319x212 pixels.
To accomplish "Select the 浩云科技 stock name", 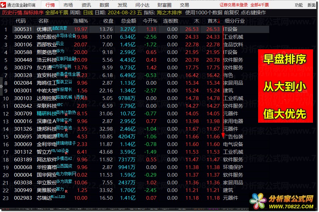I will tap(46, 60).
